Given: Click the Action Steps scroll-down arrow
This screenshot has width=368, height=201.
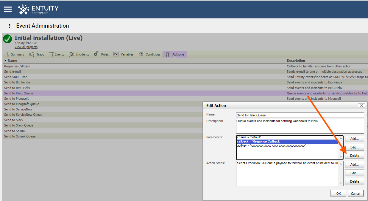Looking at the screenshot, I should click(x=341, y=183).
